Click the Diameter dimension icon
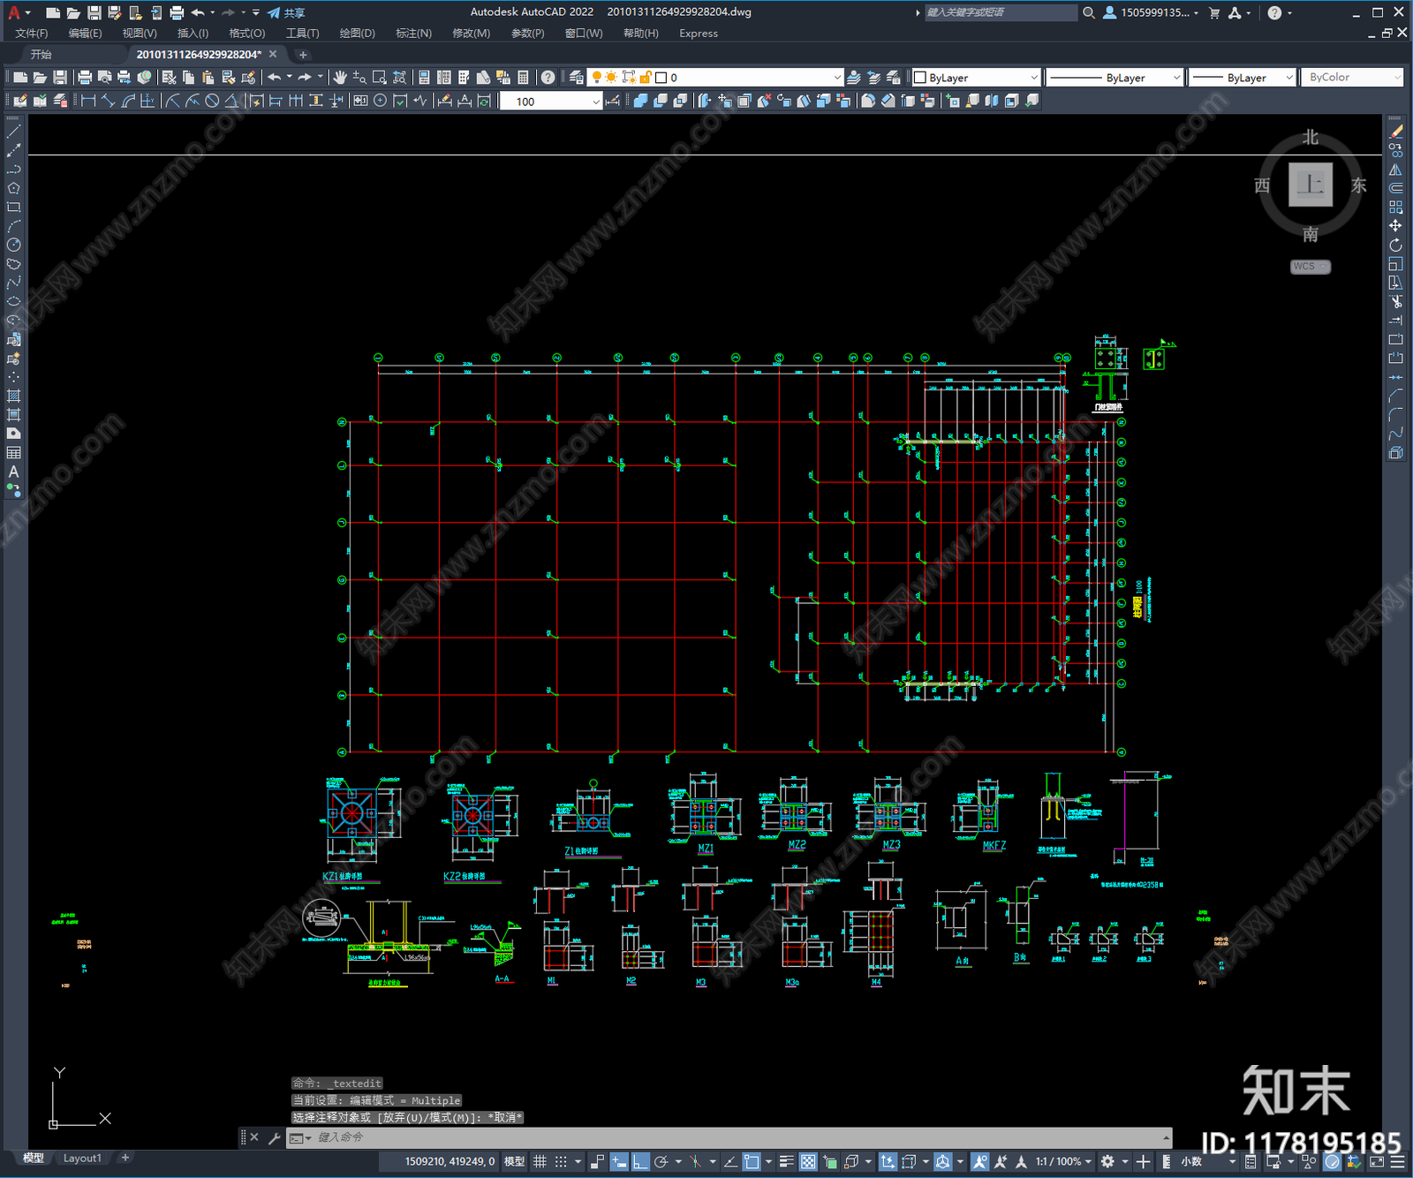1413x1178 pixels. point(212,101)
